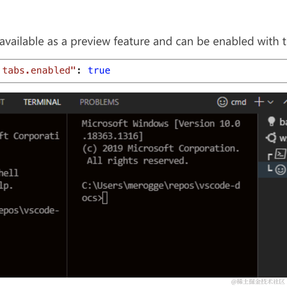
Task: Click the blue "true" value in snippet
Action: click(x=99, y=71)
